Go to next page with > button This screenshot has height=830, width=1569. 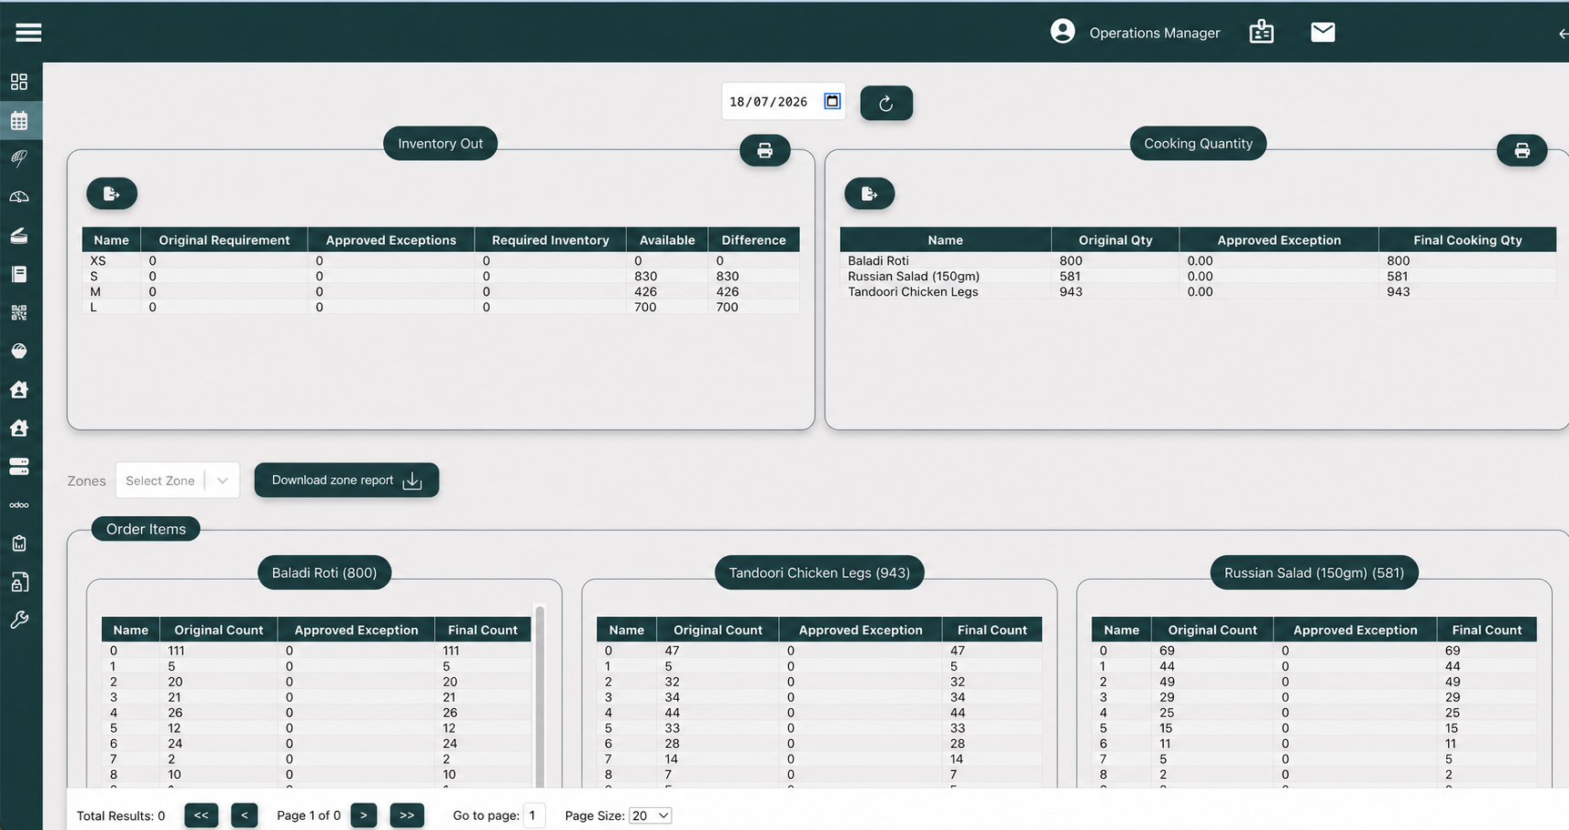click(363, 815)
